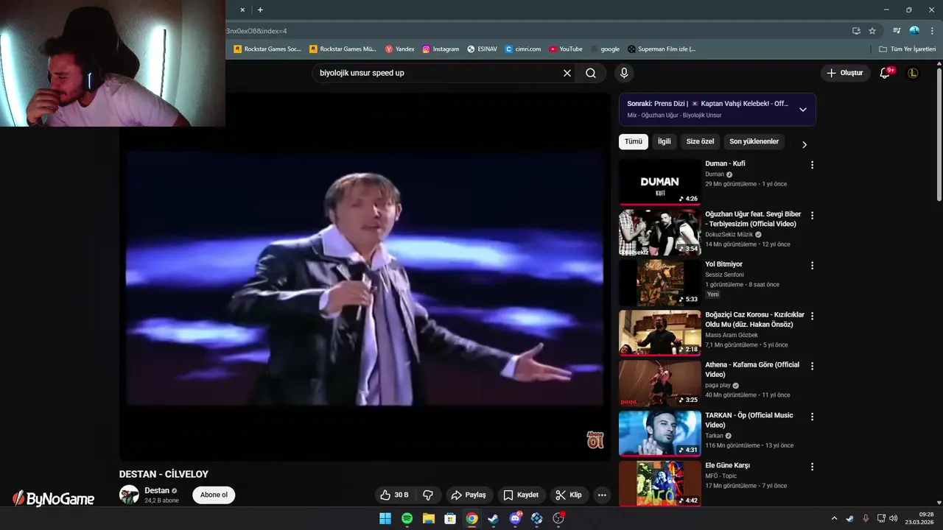Open Chrome three-dot menu
This screenshot has height=530, width=943.
coord(931,31)
